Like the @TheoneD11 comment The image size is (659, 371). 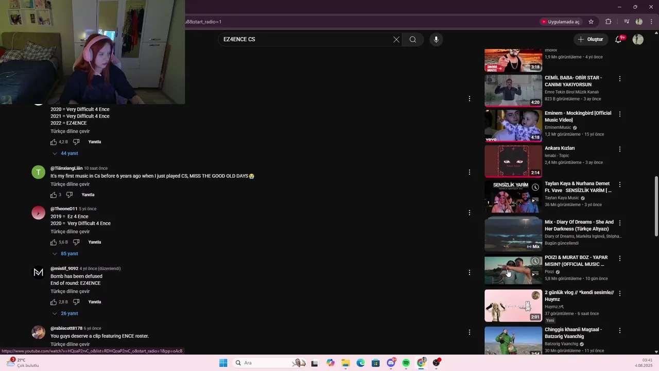(54, 242)
